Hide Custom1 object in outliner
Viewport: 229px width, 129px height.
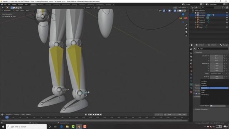click(x=227, y=20)
